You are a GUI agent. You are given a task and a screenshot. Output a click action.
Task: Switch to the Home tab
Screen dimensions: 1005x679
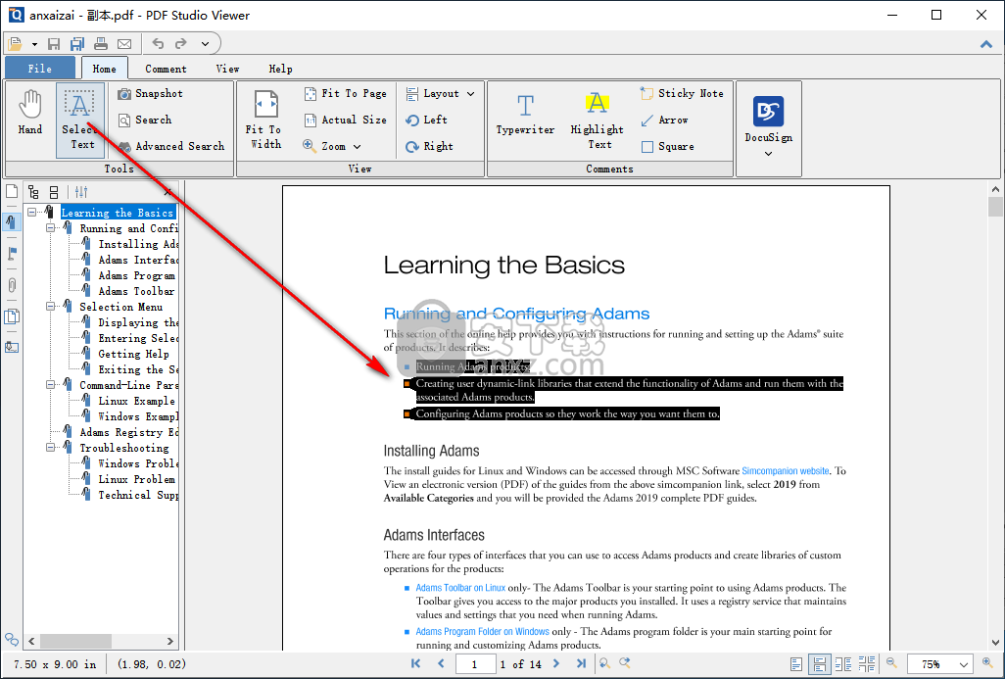coord(104,69)
